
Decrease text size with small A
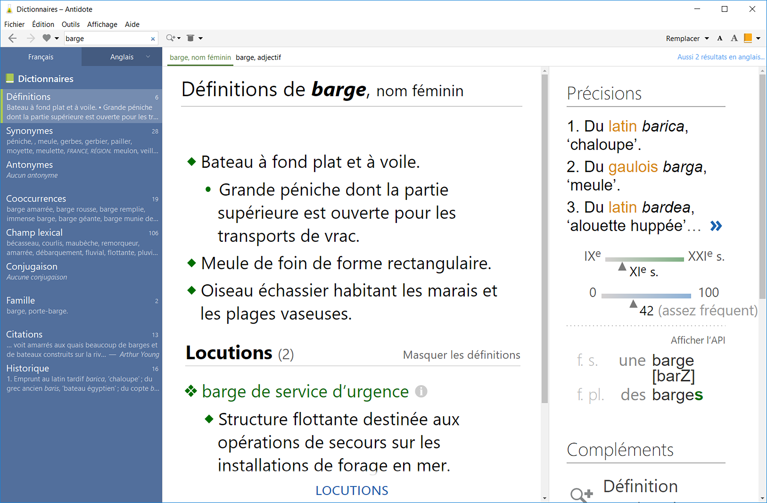720,38
